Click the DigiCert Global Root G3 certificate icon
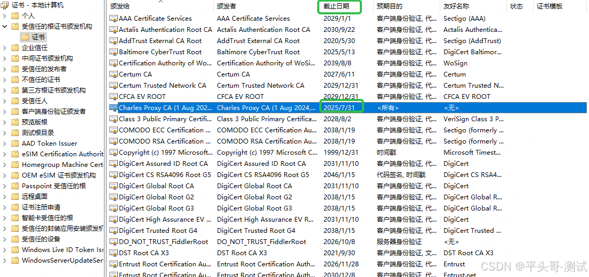Image resolution: width=589 pixels, height=277 pixels. pos(114,208)
